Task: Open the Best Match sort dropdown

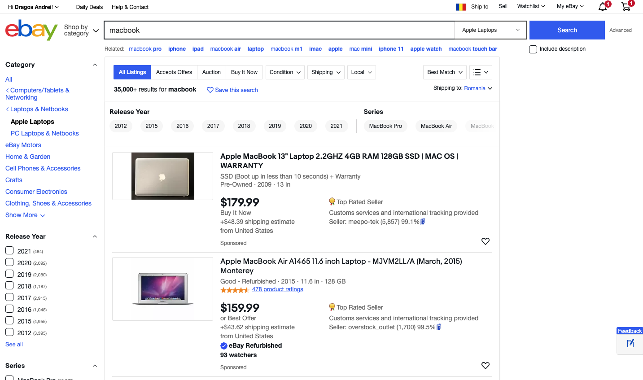Action: pyautogui.click(x=445, y=72)
